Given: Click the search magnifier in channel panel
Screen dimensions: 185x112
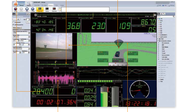Looking at the screenshot, I should (x=174, y=16).
